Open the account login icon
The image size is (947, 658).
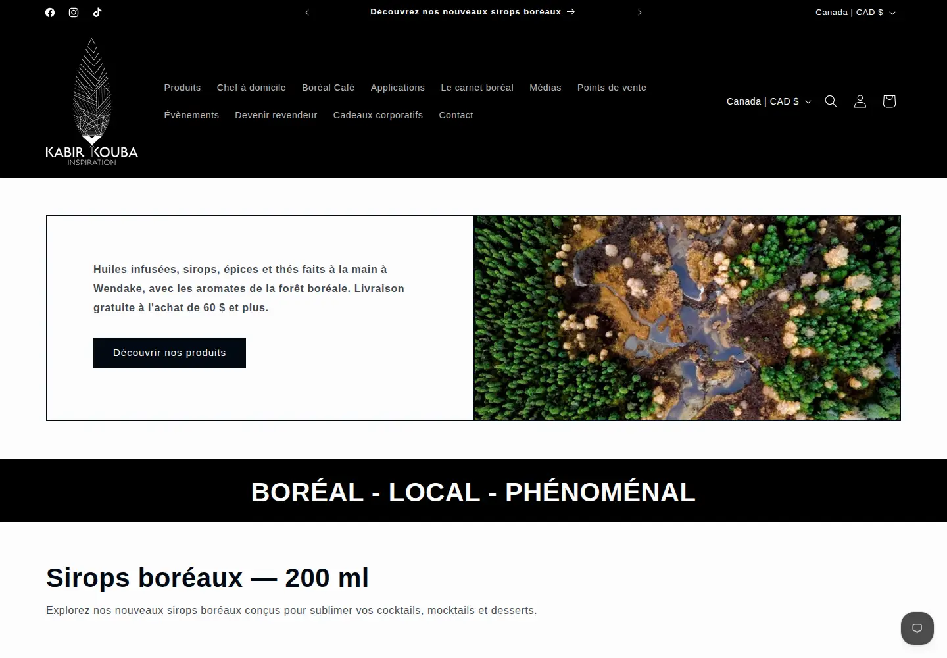pyautogui.click(x=860, y=101)
